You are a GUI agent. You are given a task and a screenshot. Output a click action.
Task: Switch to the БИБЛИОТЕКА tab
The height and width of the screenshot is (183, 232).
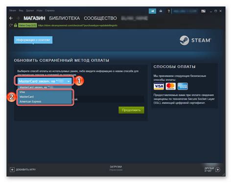pos(65,18)
